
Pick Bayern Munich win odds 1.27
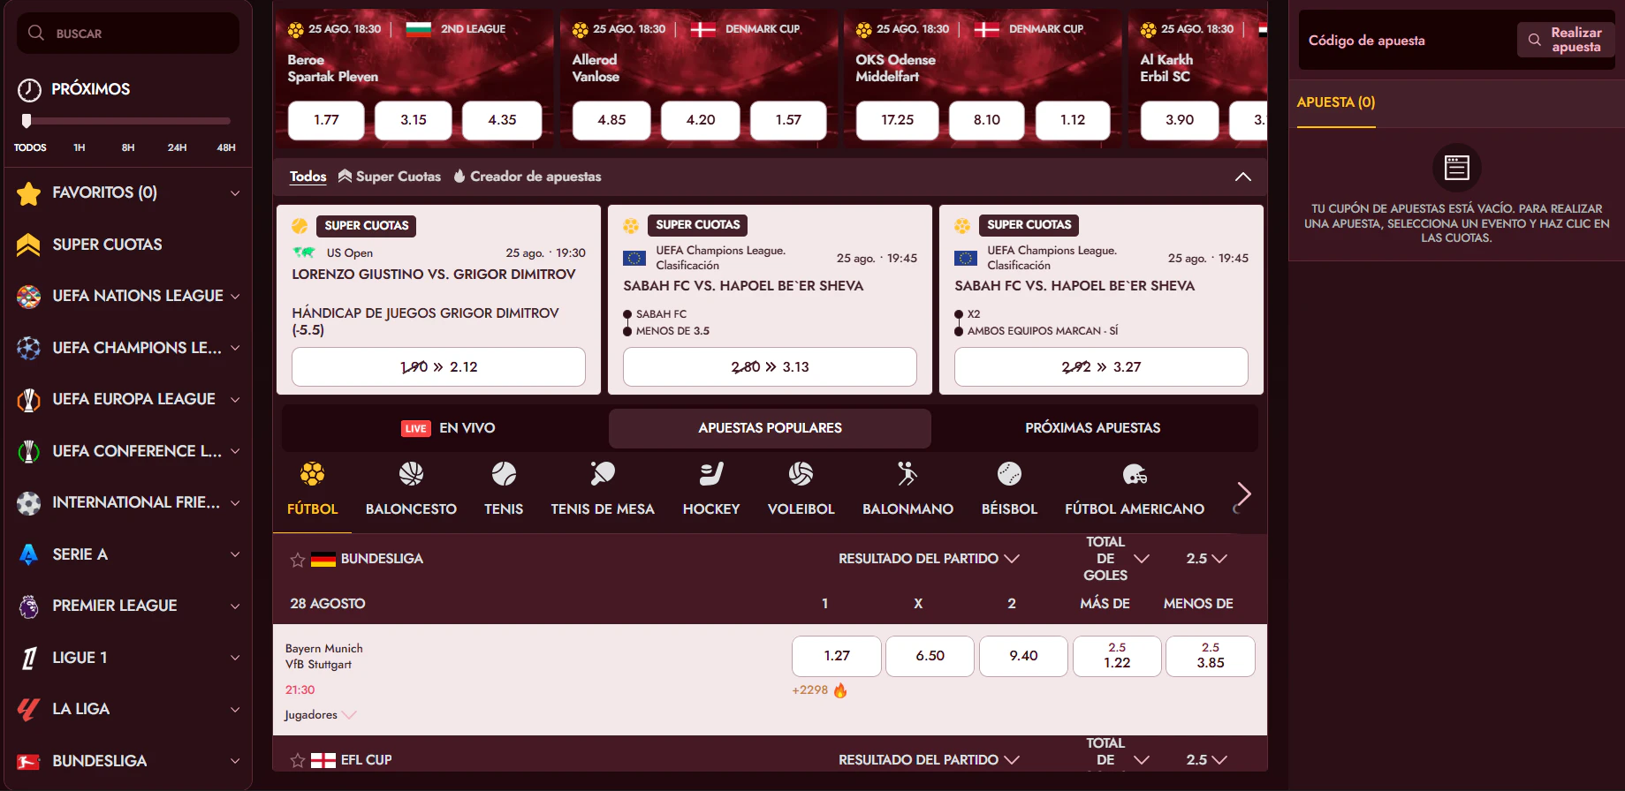[837, 656]
